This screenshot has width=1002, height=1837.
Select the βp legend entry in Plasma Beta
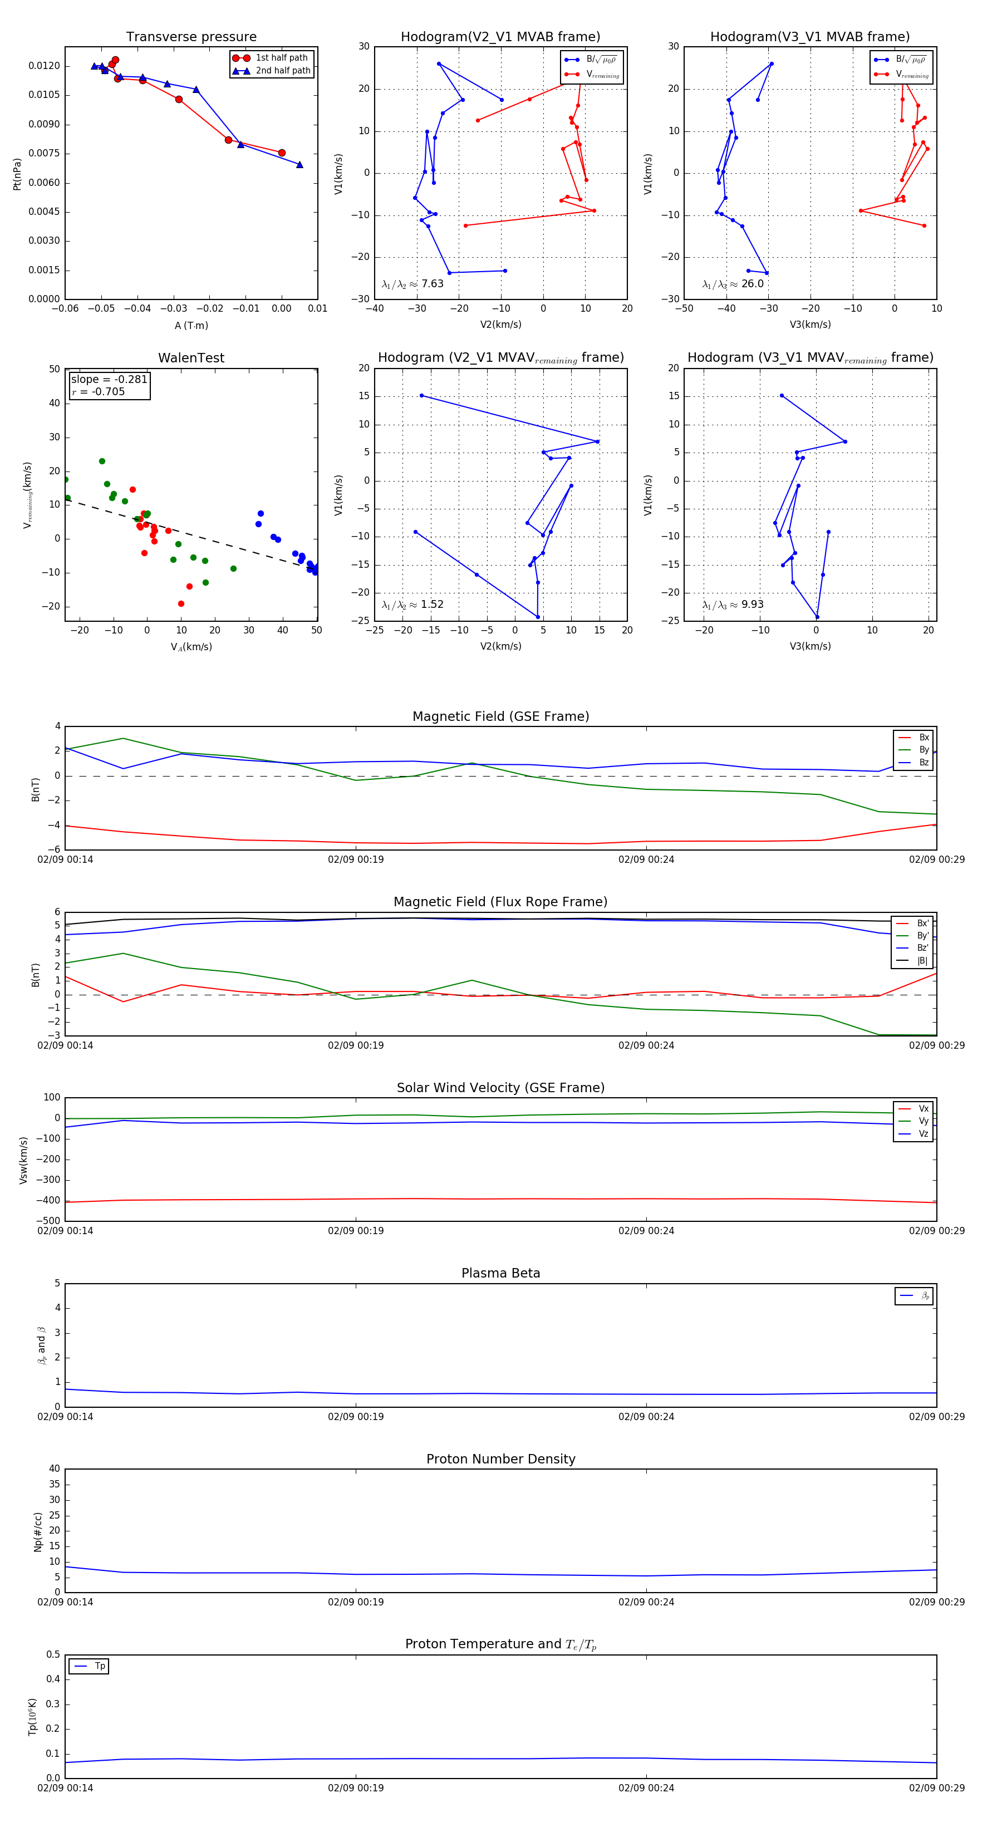click(914, 1296)
